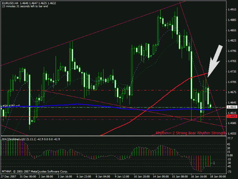
Task: Select the positive 15 MACD scale value
Action: 228,152
